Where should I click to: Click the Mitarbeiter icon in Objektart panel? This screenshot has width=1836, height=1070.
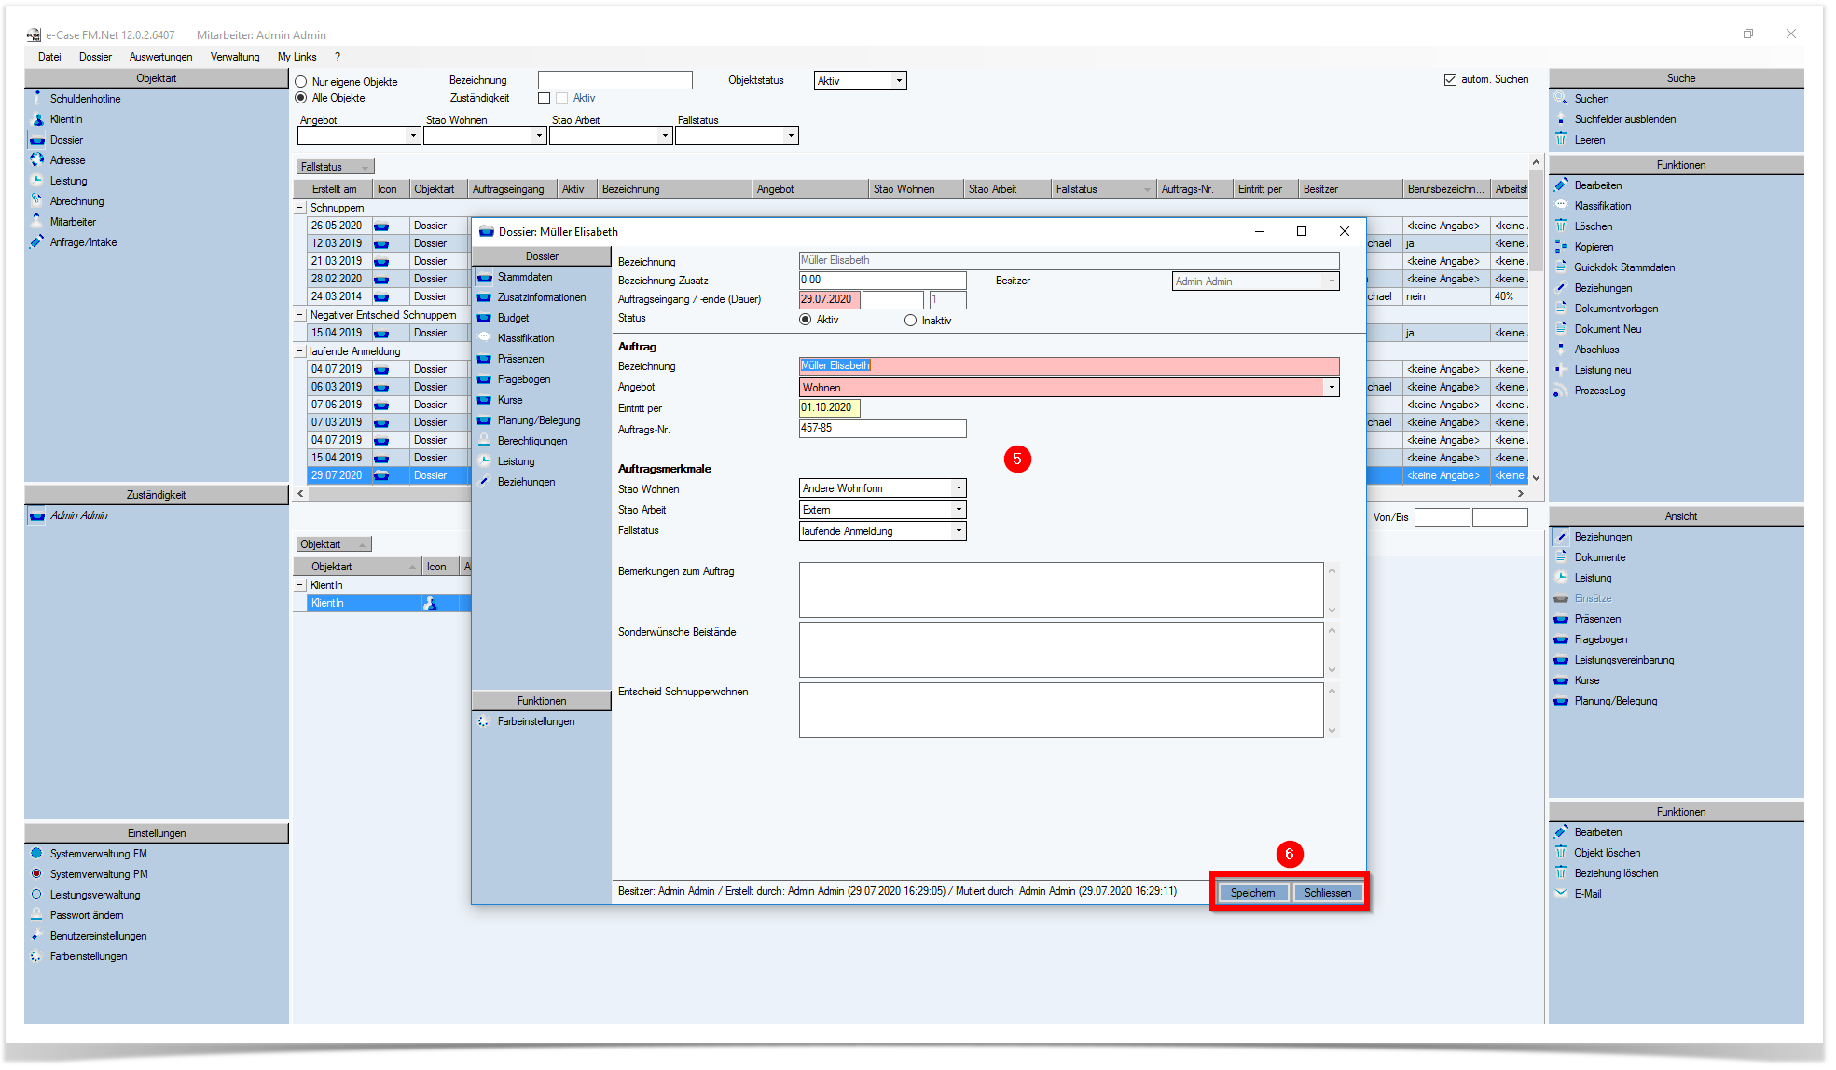[36, 221]
